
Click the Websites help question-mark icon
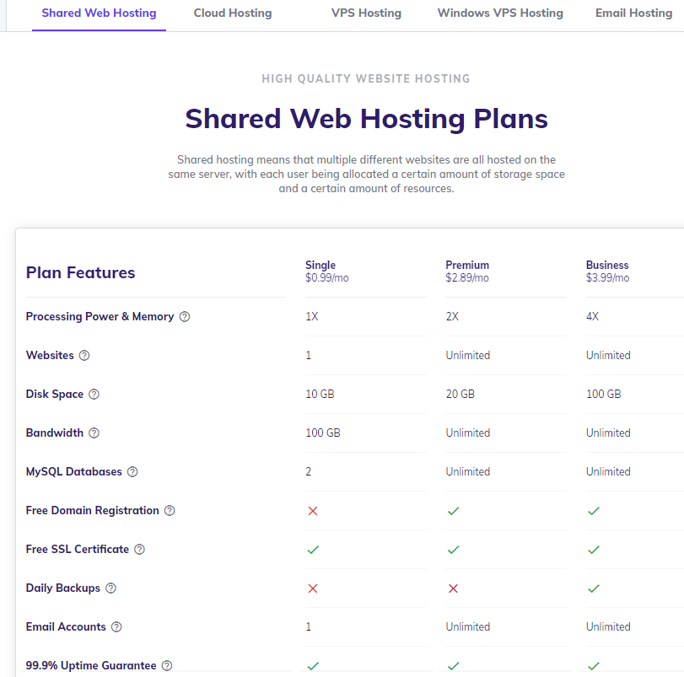[84, 355]
